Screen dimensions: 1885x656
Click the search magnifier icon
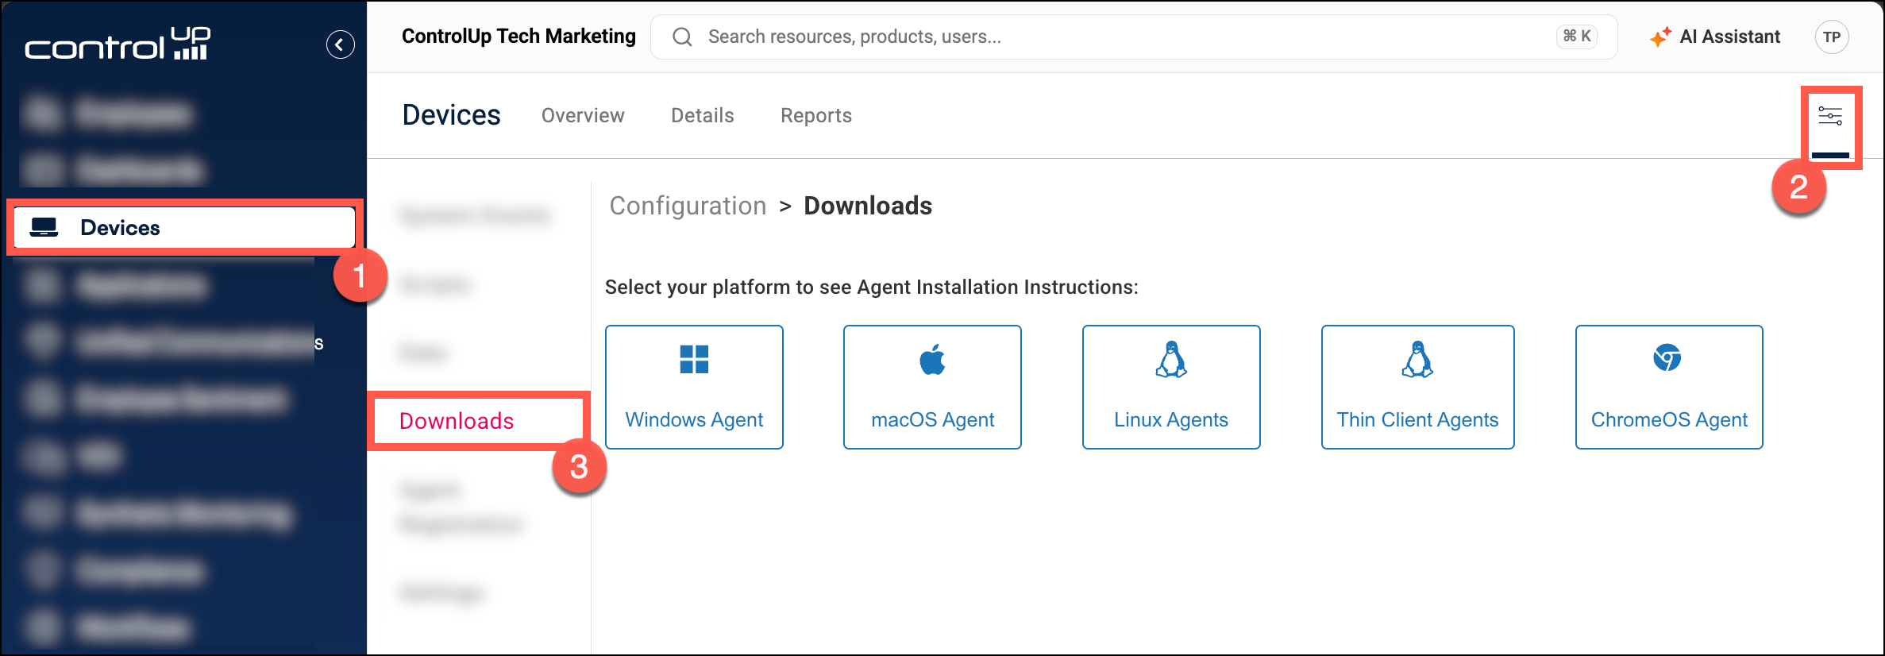pos(682,37)
